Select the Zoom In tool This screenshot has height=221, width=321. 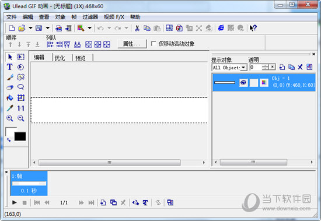(x=9, y=118)
